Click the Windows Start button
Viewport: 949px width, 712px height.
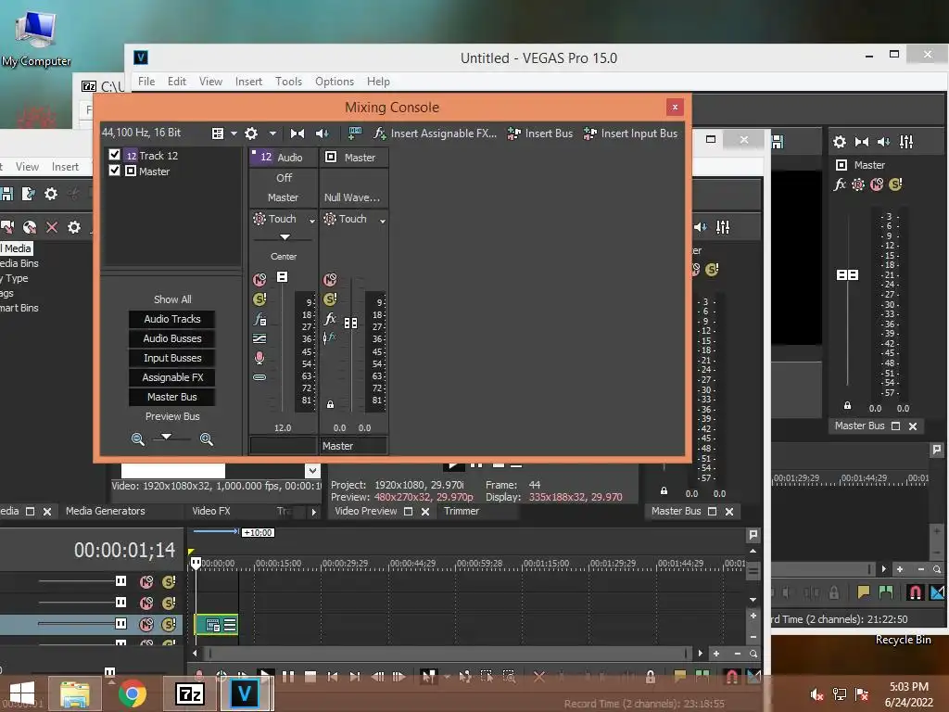tap(22, 693)
